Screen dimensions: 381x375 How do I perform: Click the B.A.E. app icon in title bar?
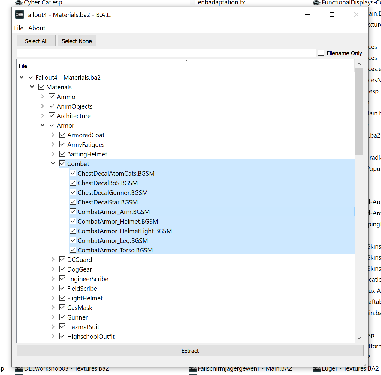click(19, 14)
